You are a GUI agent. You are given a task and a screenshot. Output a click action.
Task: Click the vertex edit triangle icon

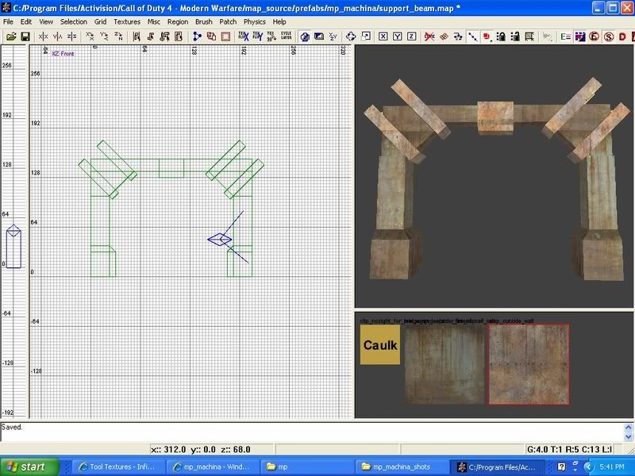(197, 36)
